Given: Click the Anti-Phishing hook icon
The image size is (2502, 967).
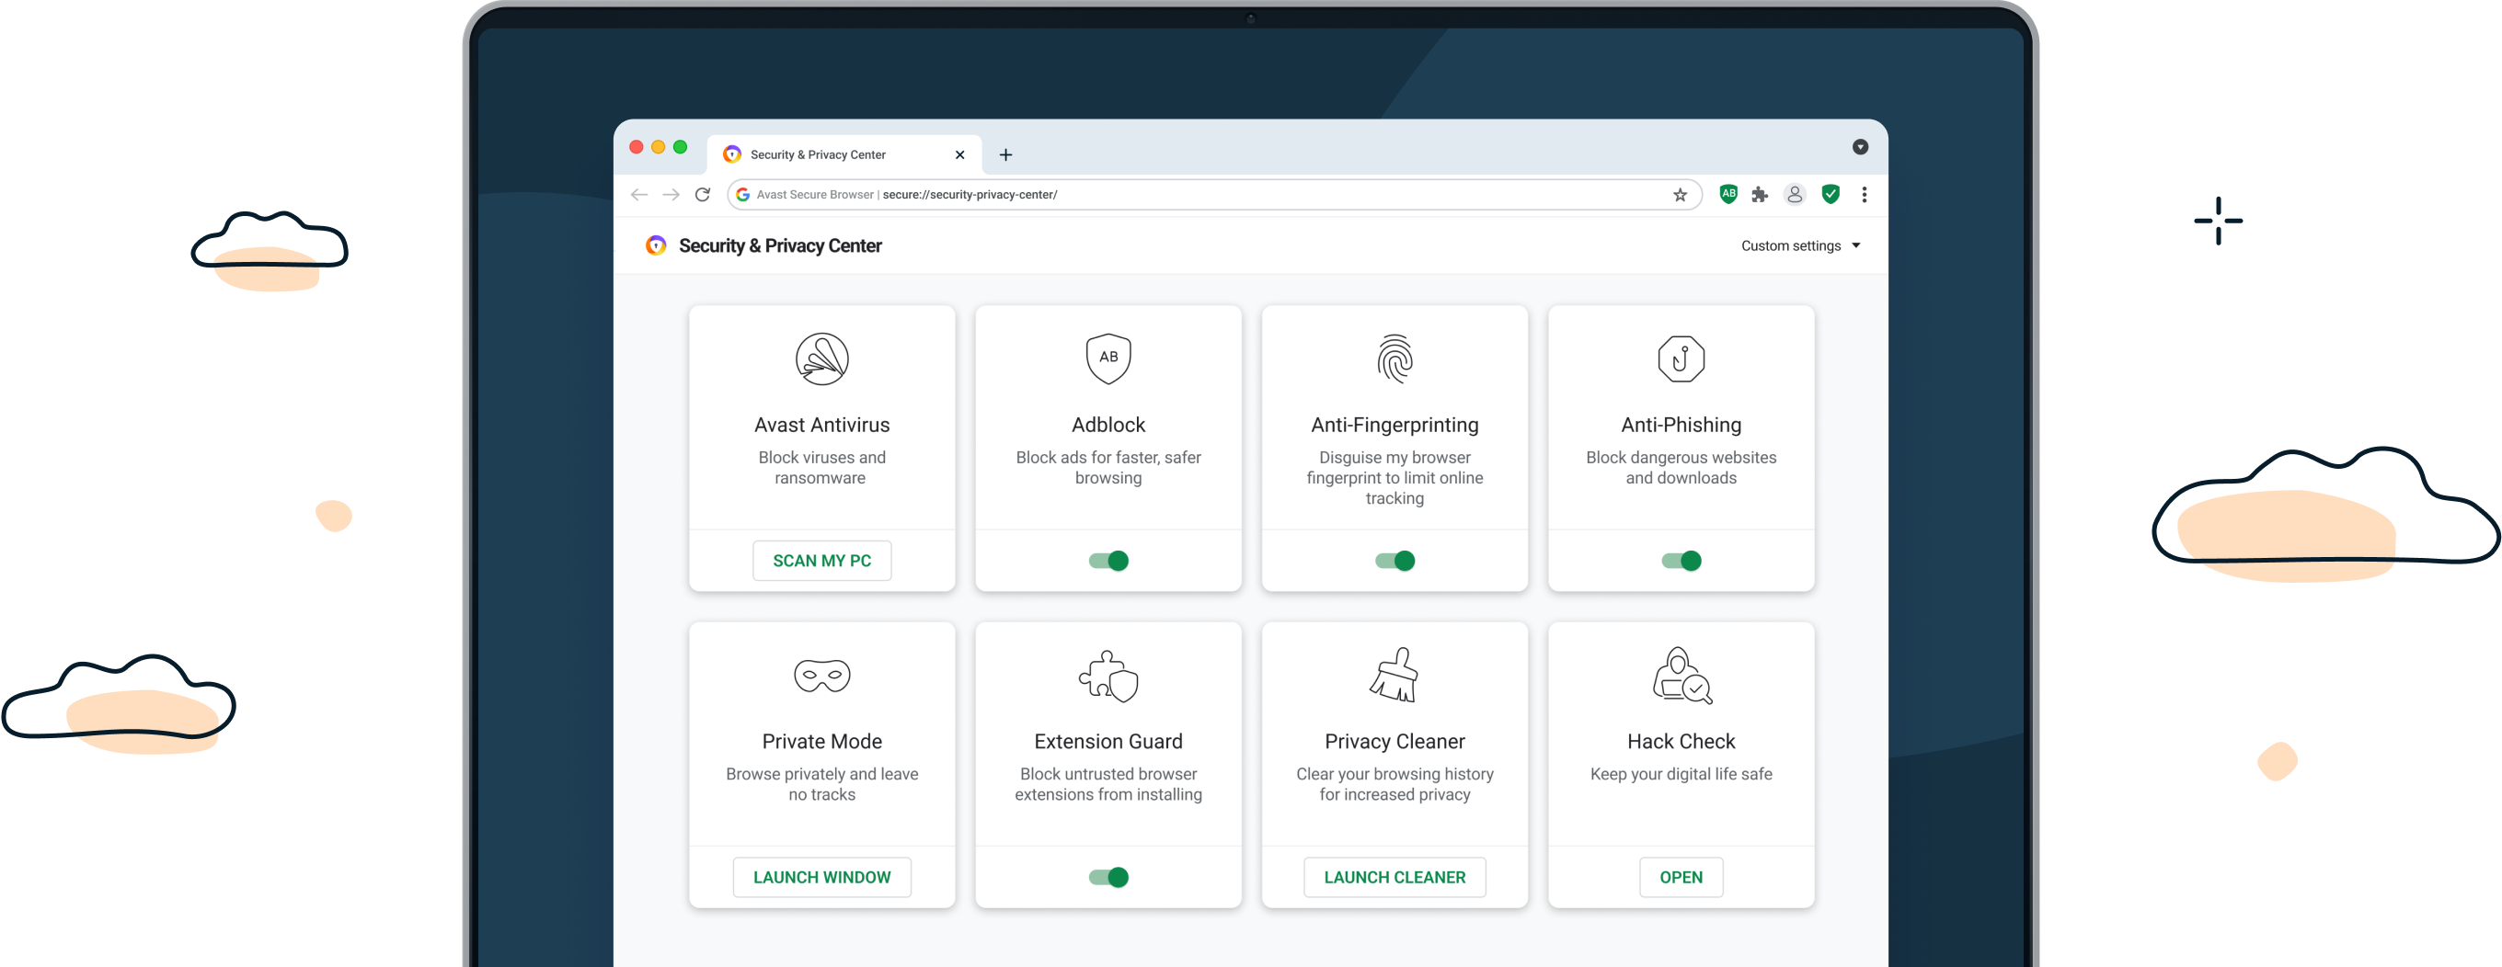Looking at the screenshot, I should [x=1681, y=358].
